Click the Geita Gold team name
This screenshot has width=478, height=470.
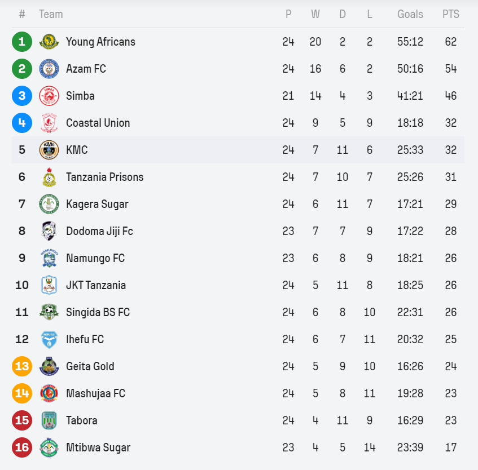pos(90,366)
